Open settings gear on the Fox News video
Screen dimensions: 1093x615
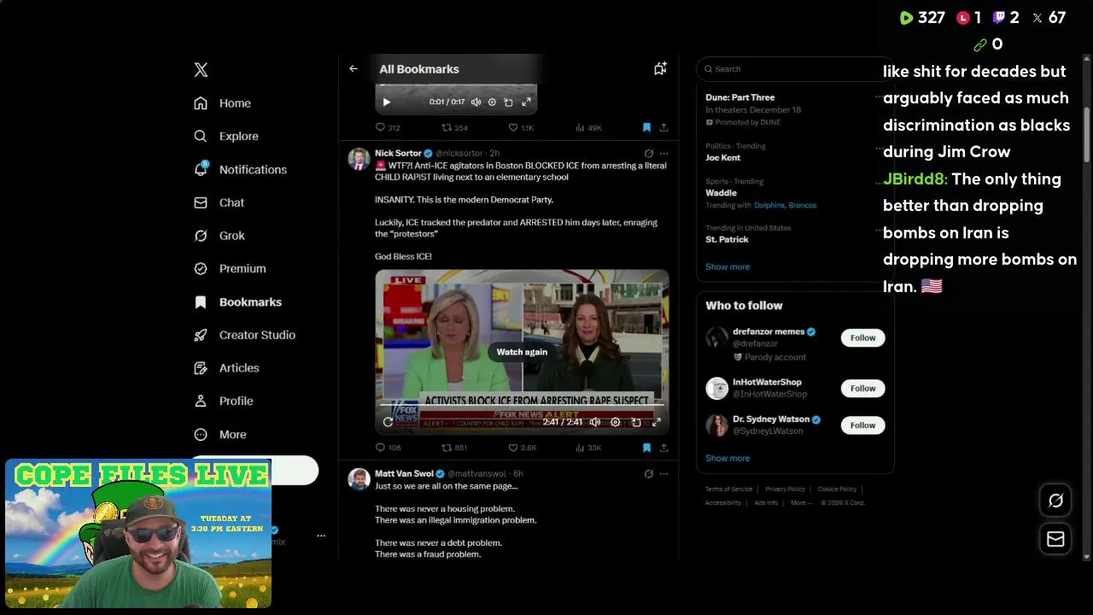[x=615, y=422]
